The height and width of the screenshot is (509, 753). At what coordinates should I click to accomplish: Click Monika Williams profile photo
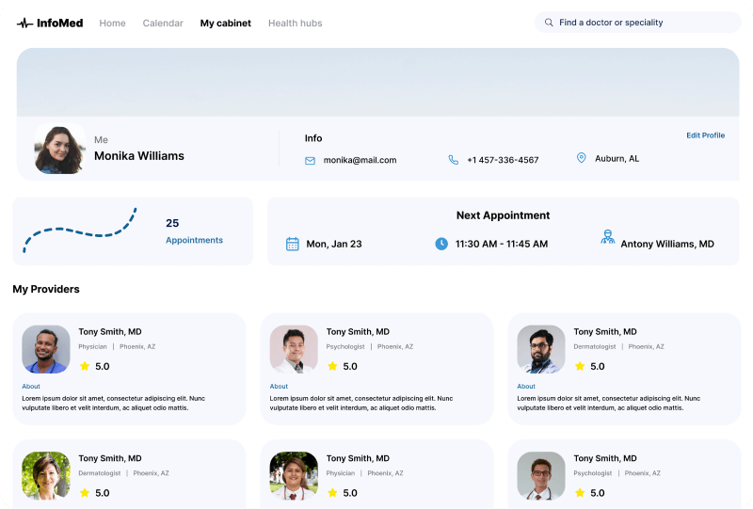[x=60, y=150]
